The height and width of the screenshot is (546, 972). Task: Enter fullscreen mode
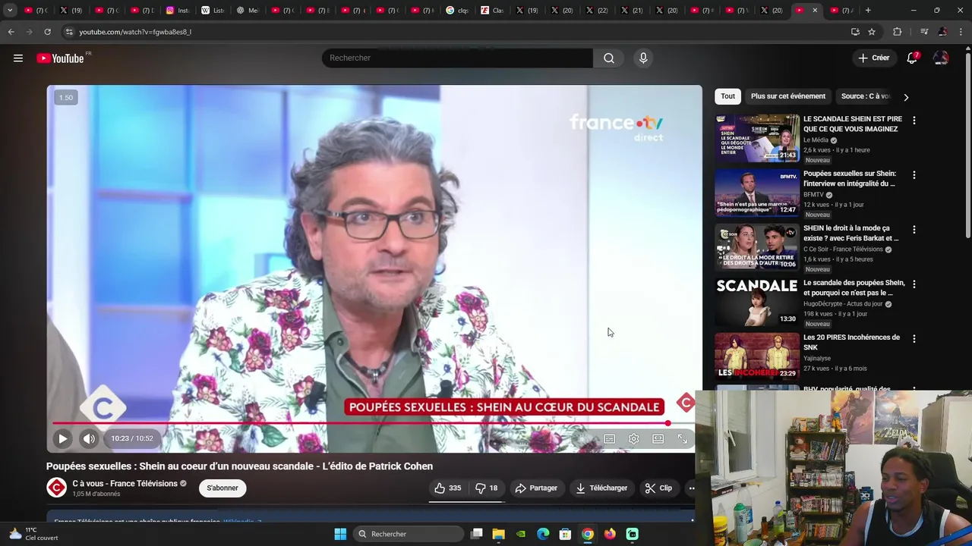point(682,438)
